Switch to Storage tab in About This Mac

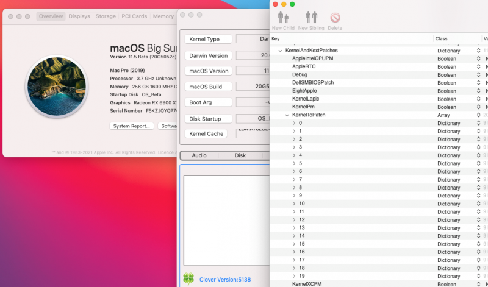[106, 16]
